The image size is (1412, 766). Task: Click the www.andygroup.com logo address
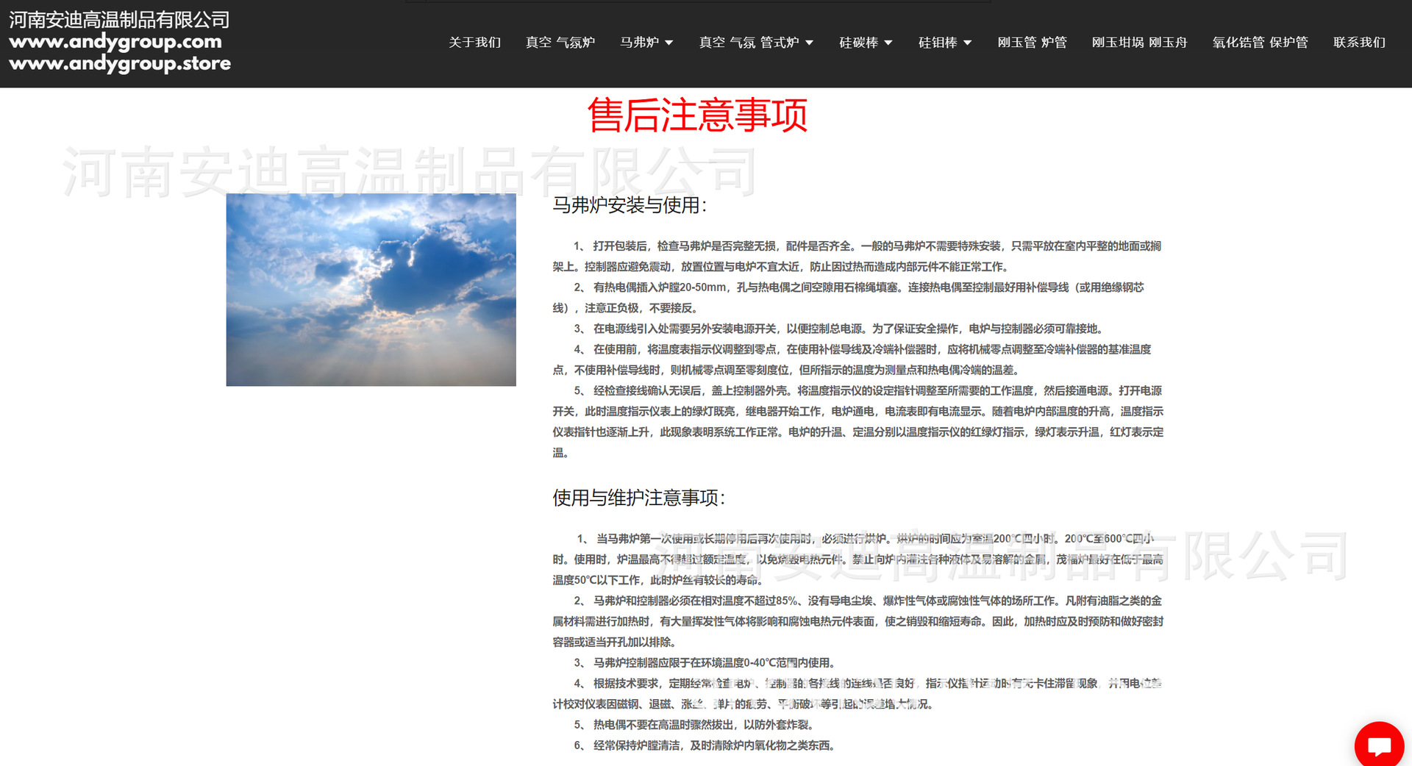[115, 41]
